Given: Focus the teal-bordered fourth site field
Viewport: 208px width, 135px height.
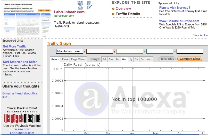Looking at the screenshot, I should pyautogui.click(x=160, y=51).
